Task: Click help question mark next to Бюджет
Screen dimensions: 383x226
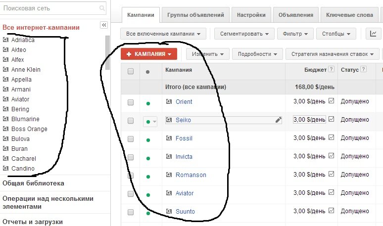Action: tap(331, 70)
